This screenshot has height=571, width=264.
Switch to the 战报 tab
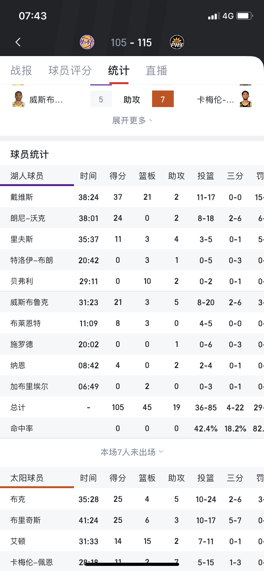[x=21, y=70]
